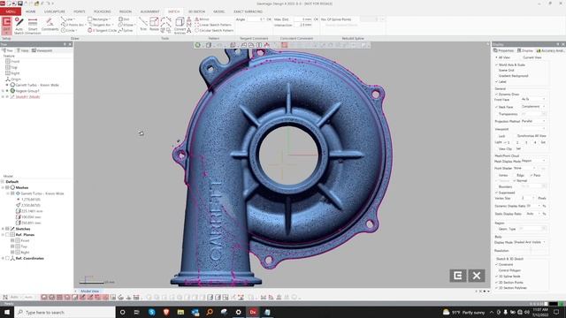Screen dimensions: 566x318
Task: Click the Angle input field in ribbon
Action: tap(256, 19)
